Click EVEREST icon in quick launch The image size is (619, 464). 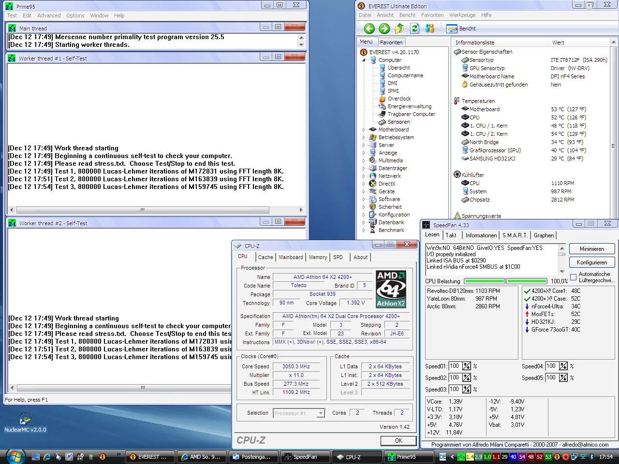pyautogui.click(x=103, y=456)
